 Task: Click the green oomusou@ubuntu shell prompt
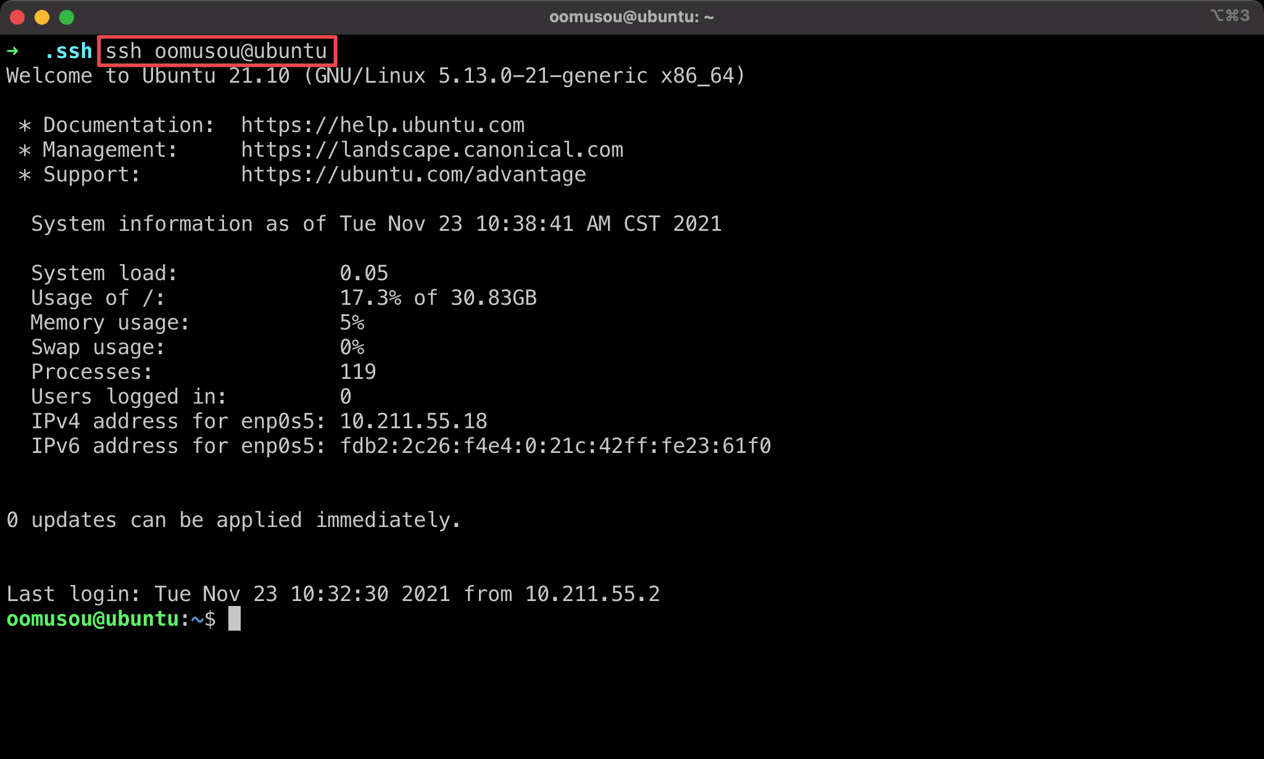tap(93, 619)
